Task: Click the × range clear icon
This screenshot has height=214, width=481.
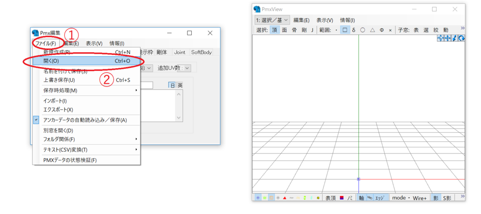Action: coord(390,30)
